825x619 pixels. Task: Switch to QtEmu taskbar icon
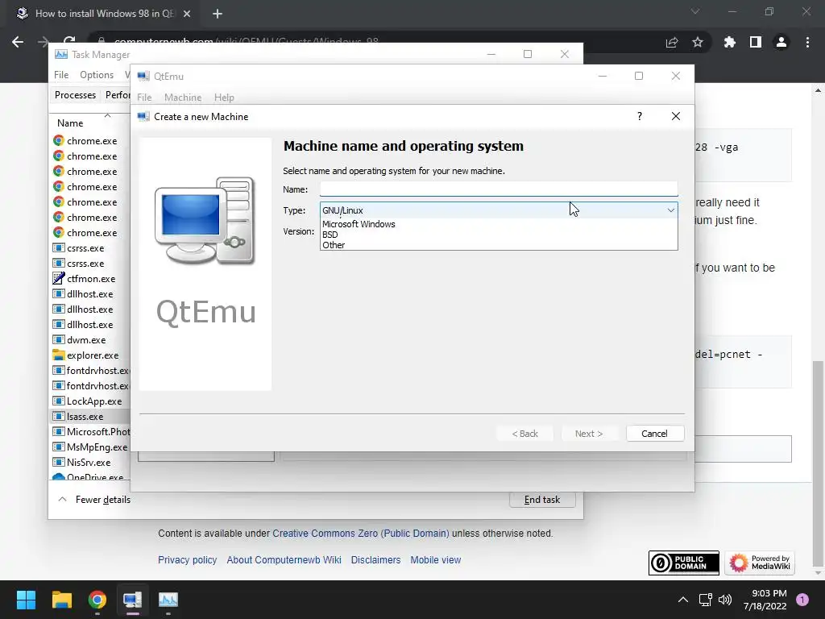coord(133,600)
